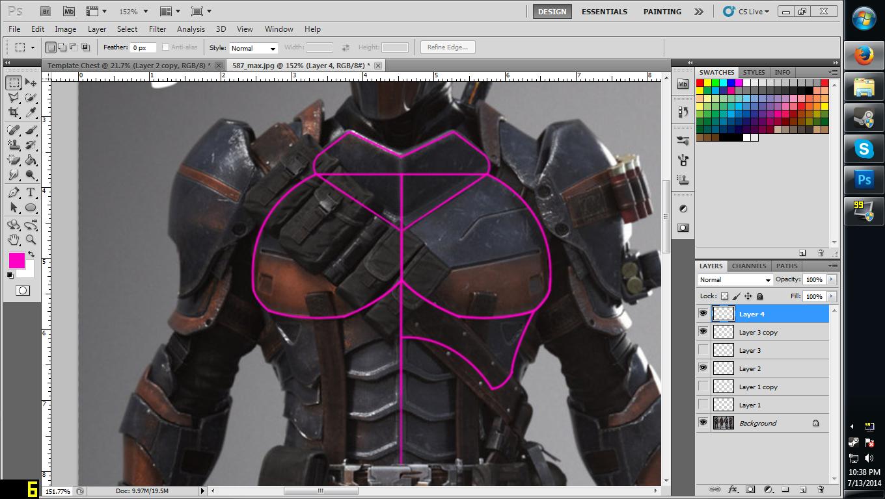Toggle Quick Mask mode
Viewport: 885px width, 499px height.
[x=23, y=290]
